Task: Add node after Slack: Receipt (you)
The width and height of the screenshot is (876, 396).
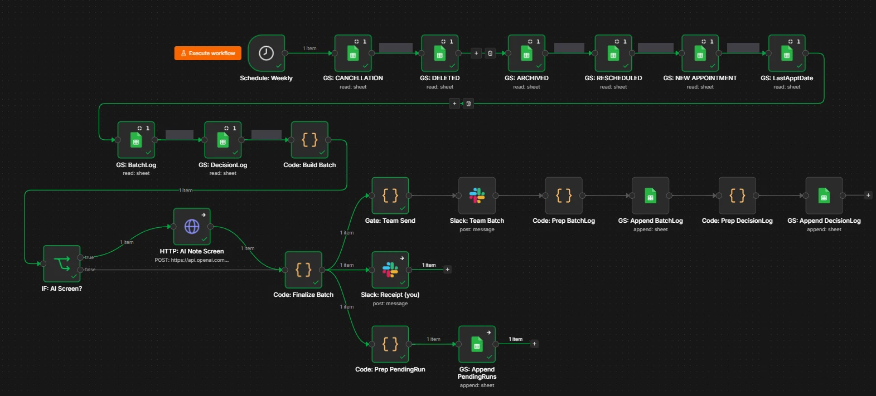Action: tap(447, 270)
